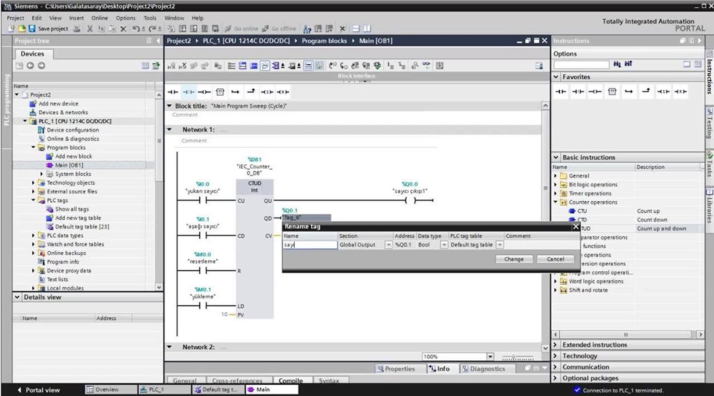Open the Data type dropdown showing Bool

[x=443, y=245]
